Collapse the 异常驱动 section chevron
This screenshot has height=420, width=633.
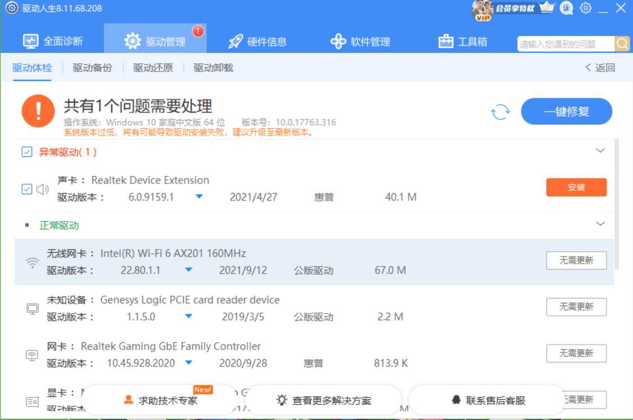(x=600, y=151)
